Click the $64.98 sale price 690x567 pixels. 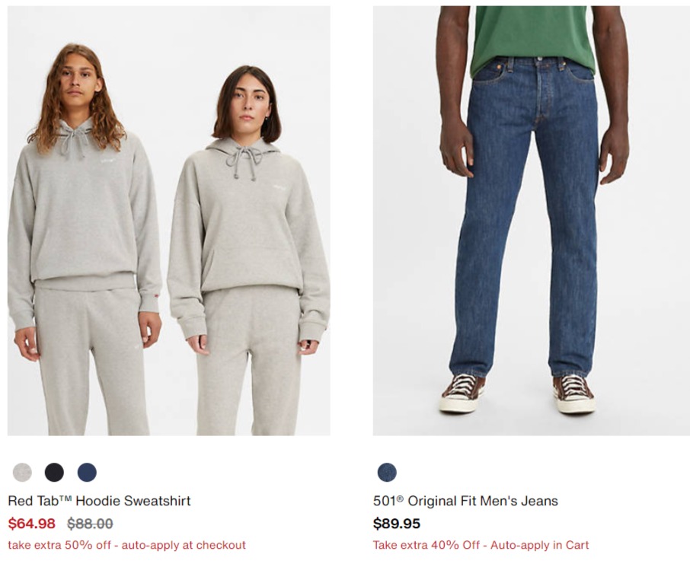[32, 524]
